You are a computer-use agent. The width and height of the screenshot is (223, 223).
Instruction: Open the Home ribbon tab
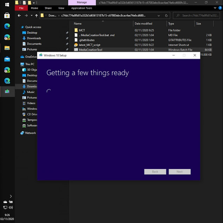pyautogui.click(x=35, y=8)
